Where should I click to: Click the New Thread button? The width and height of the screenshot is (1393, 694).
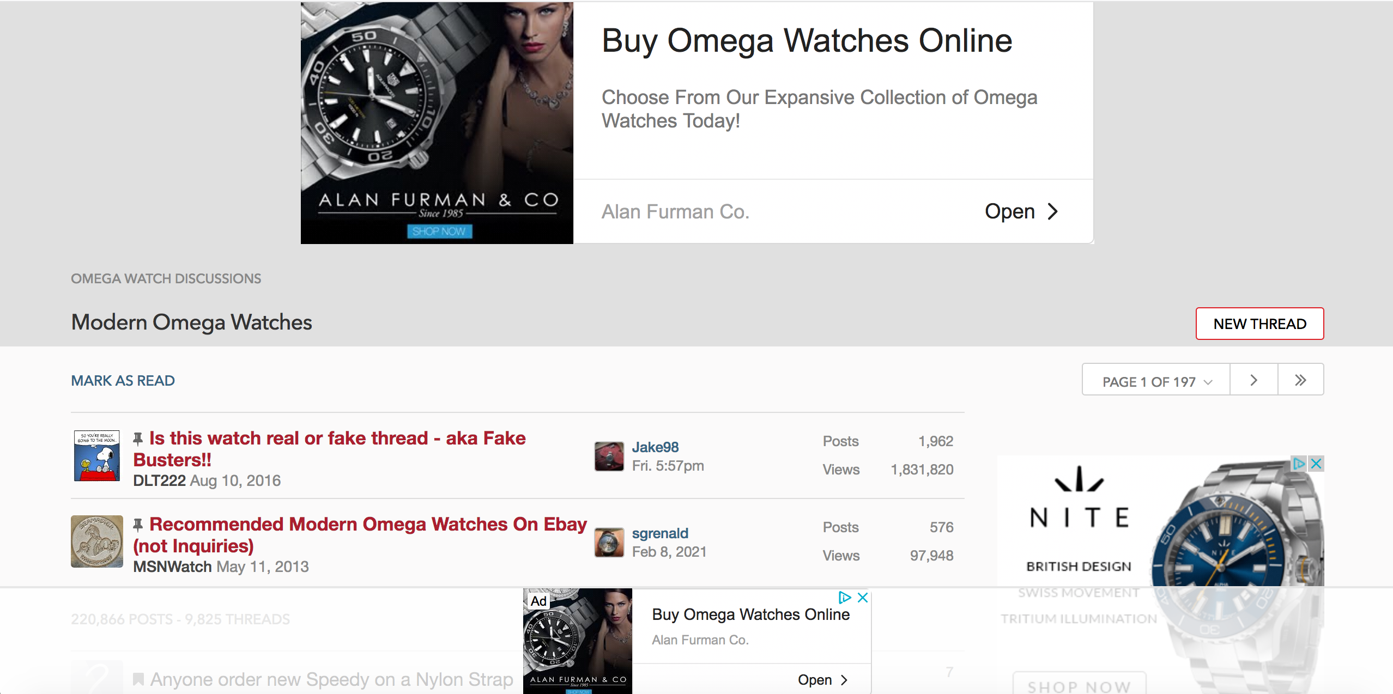click(1259, 324)
